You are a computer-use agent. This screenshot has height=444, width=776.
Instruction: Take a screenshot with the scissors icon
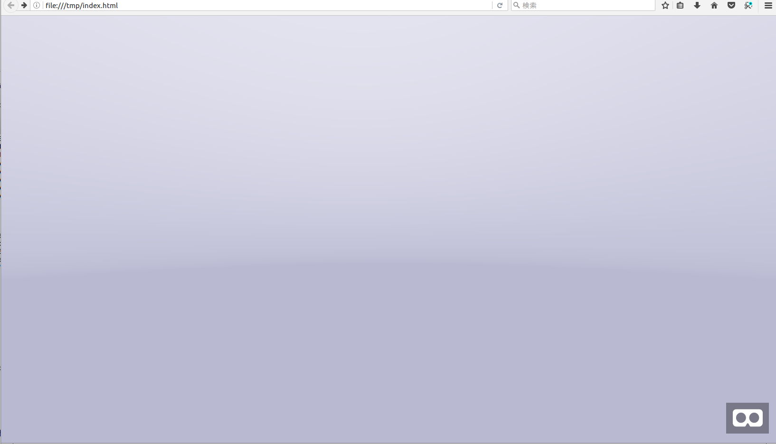tap(748, 6)
